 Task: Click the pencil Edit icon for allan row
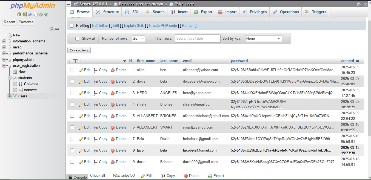pos(81,70)
